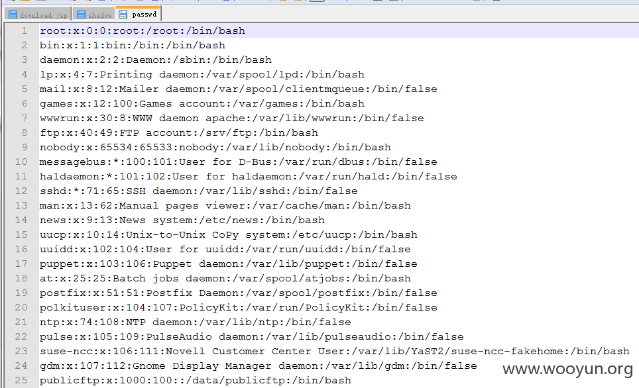Screen dimensions: 639x388
Task: Click the publicftp:x:1000 line
Action: pos(195,381)
